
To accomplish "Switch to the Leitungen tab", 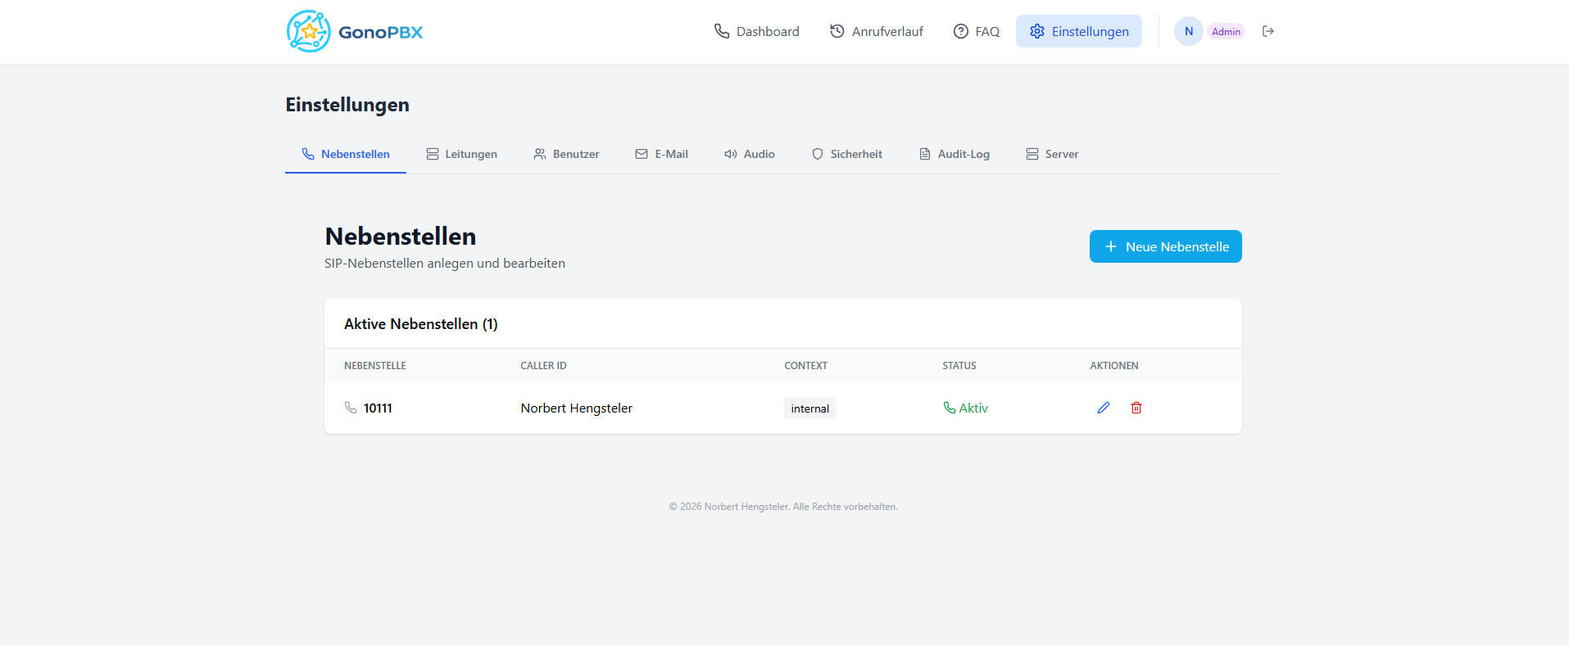I will pyautogui.click(x=461, y=154).
